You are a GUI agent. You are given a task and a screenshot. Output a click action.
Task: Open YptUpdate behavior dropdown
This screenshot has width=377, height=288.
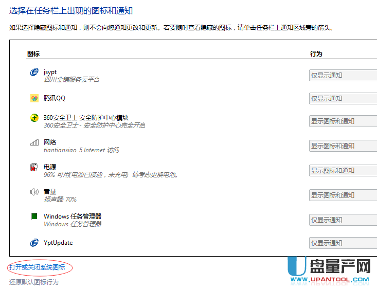[343, 243]
